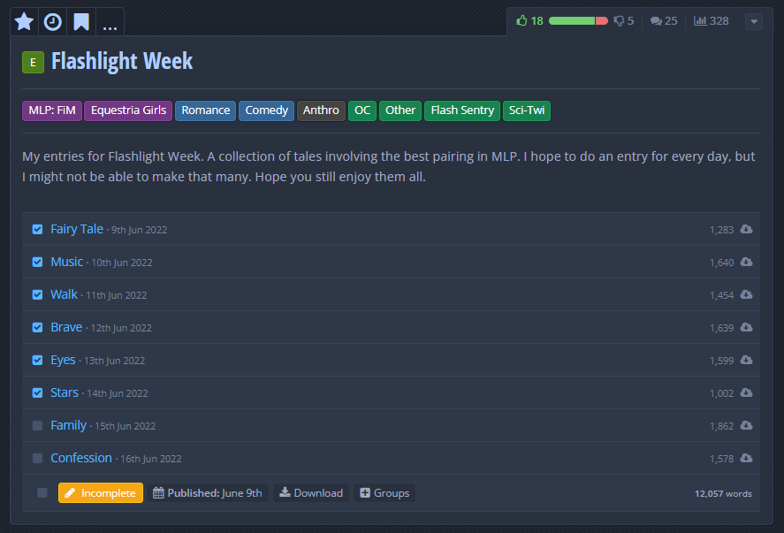Open the 25 comments icon
The image size is (784, 533).
[656, 21]
